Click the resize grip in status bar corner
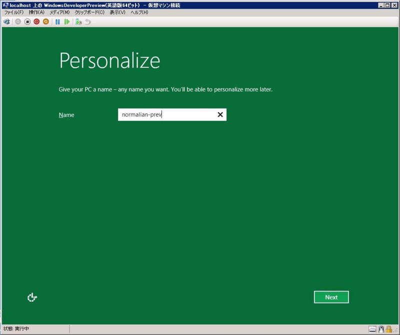Screen dimensions: 400x335 click(x=395, y=330)
